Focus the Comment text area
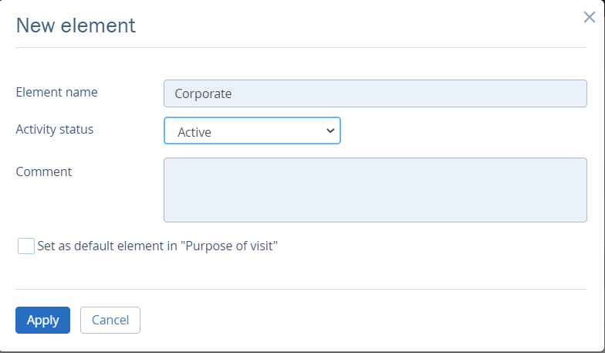Image resolution: width=605 pixels, height=353 pixels. 375,190
